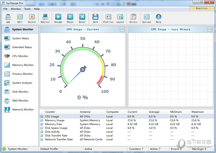Open Disk Monitor in the sidebar
The height and width of the screenshot is (153, 216).
pos(20,92)
